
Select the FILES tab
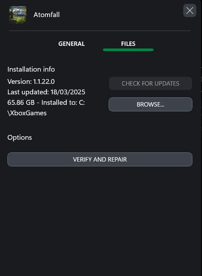point(128,44)
